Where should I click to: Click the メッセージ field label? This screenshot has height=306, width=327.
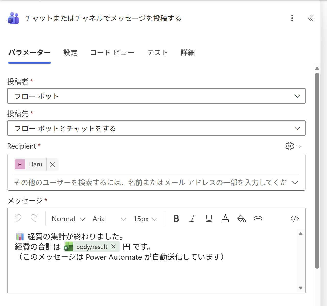pos(25,201)
